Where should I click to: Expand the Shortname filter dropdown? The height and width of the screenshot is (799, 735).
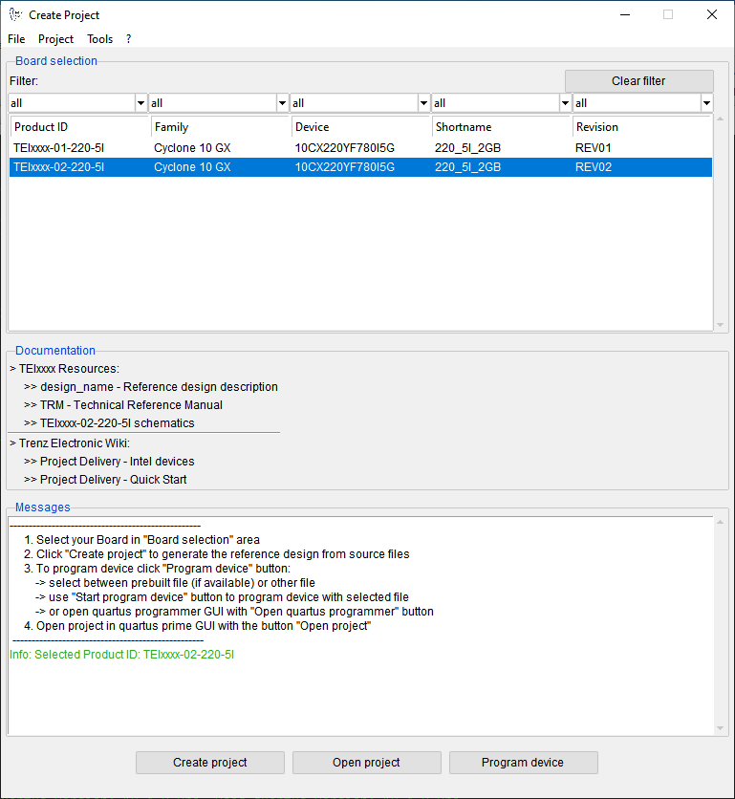(565, 103)
